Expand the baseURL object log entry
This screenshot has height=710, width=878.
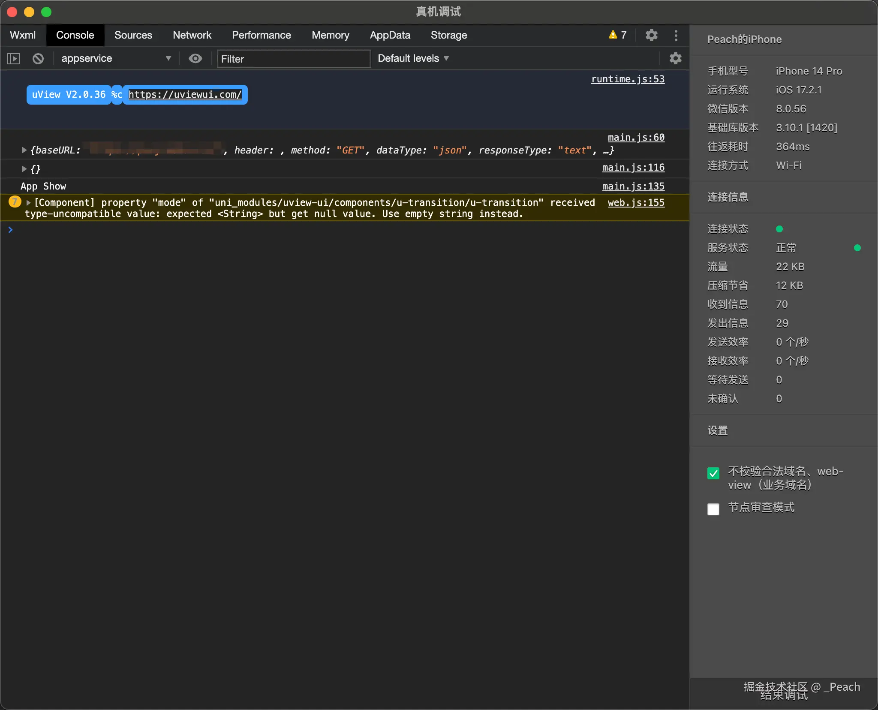[x=24, y=150]
